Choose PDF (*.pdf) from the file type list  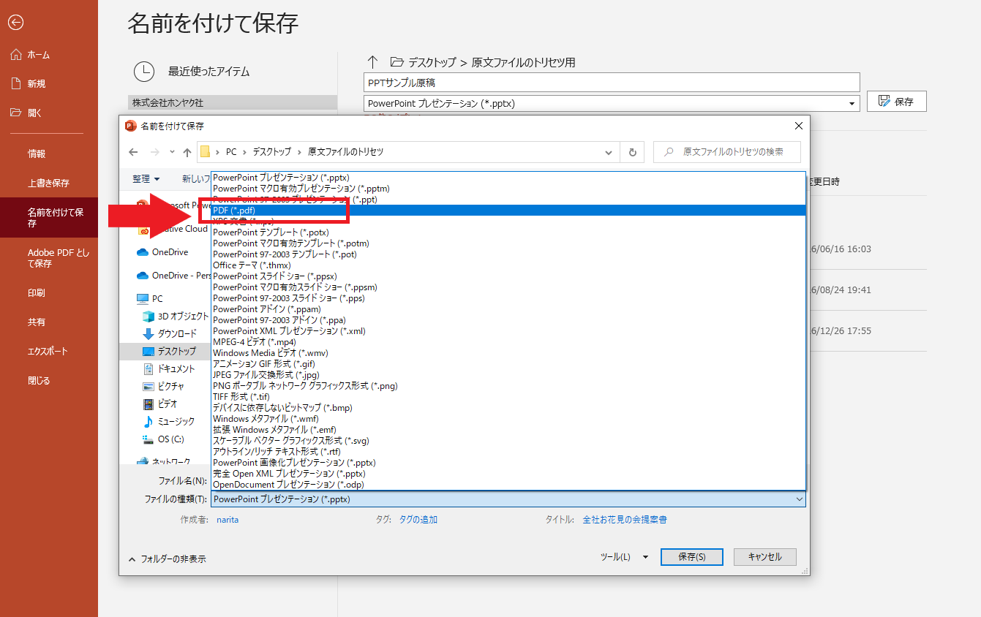[x=508, y=211]
